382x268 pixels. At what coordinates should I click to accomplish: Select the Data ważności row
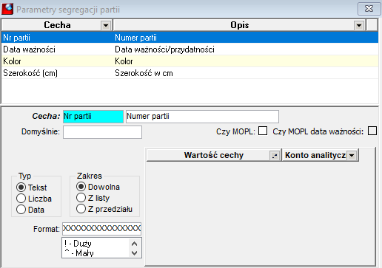[190, 49]
